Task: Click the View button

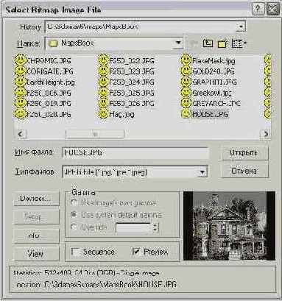Action: point(36,254)
